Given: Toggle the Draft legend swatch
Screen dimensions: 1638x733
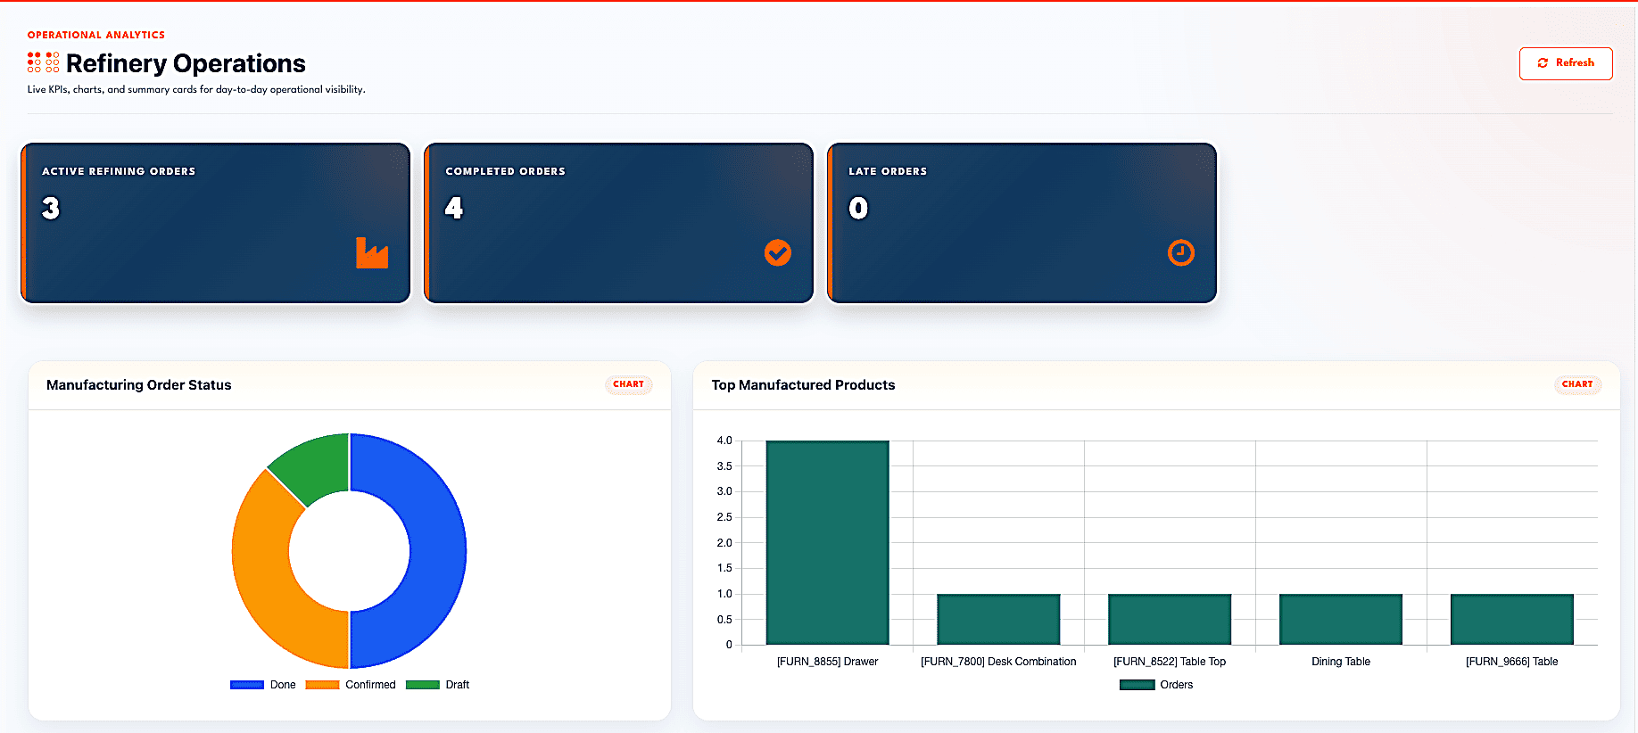Looking at the screenshot, I should [x=423, y=685].
